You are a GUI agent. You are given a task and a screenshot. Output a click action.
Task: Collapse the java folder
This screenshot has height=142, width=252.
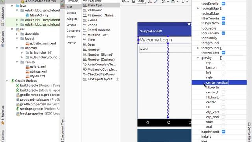pos(12,6)
